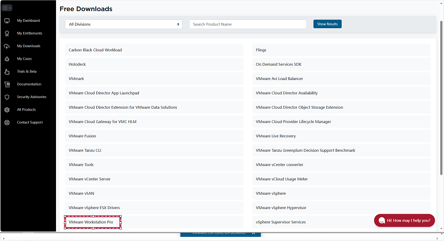
Task: Click the Trials & Beta hand icon
Action: [7, 72]
